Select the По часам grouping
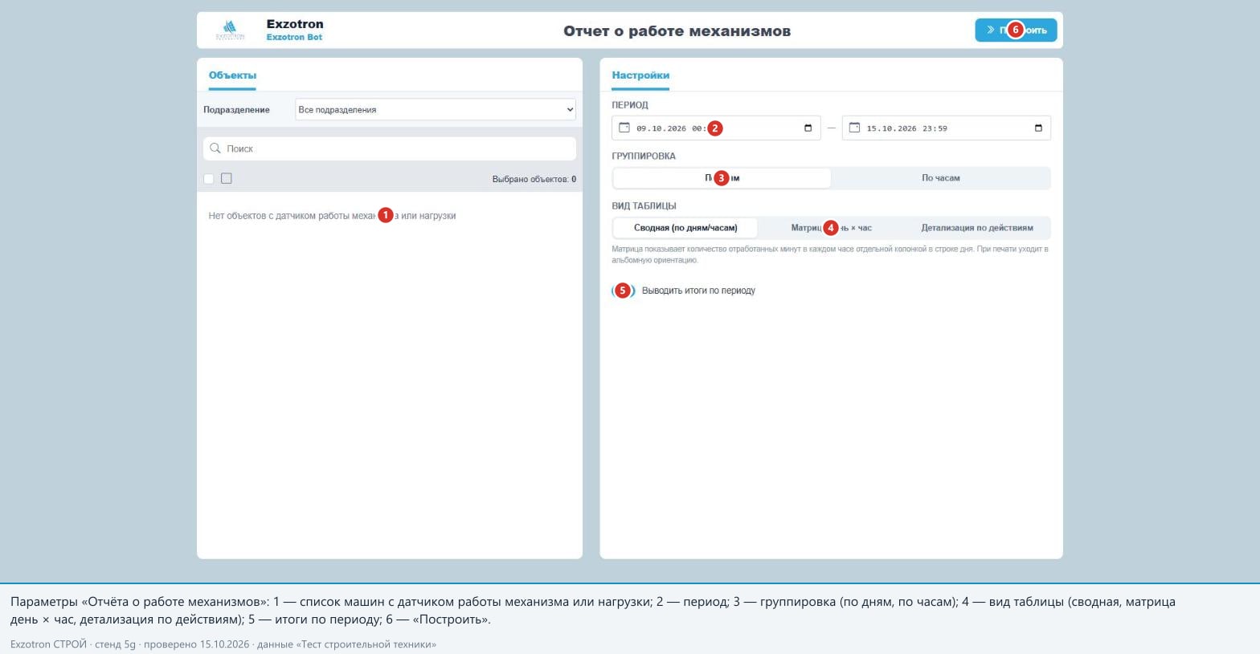Viewport: 1260px width, 654px height. pos(940,178)
